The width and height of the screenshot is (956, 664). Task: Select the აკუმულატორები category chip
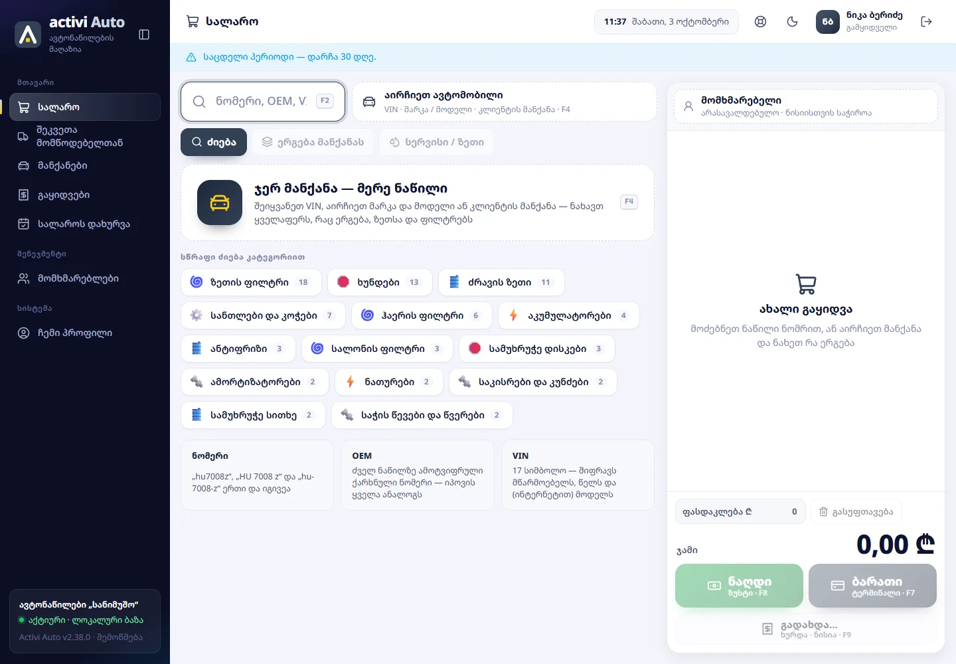[x=569, y=315]
